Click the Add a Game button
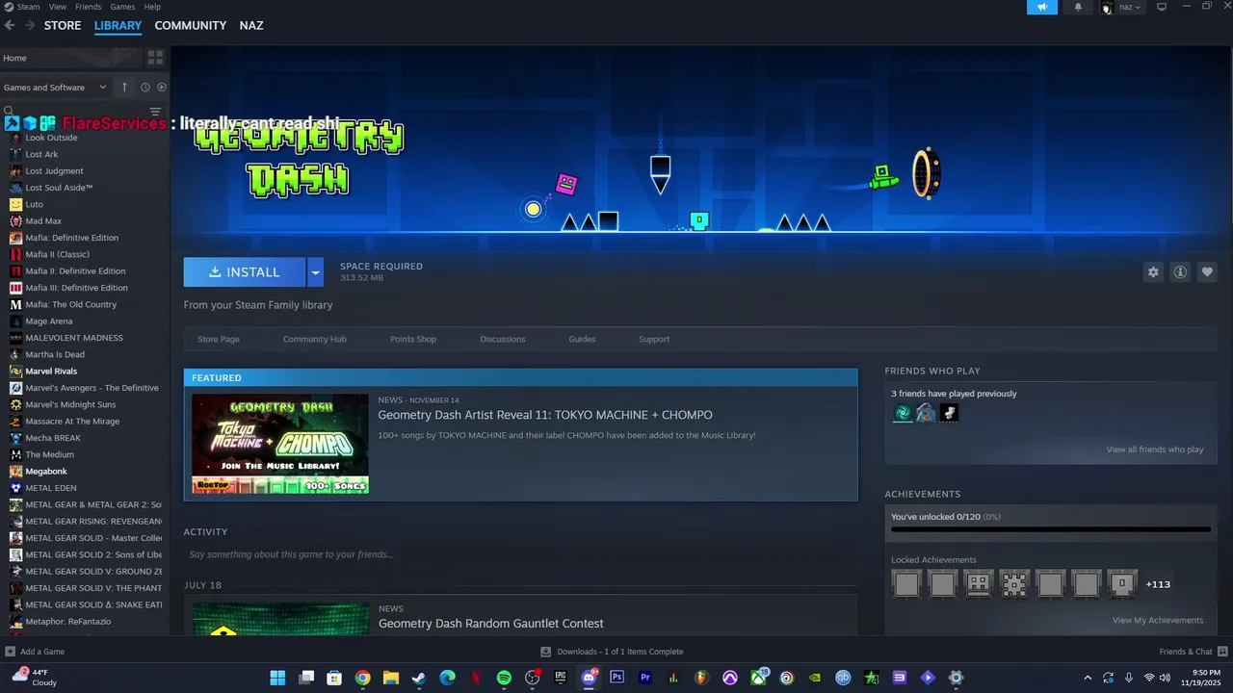This screenshot has width=1233, height=693. [35, 652]
